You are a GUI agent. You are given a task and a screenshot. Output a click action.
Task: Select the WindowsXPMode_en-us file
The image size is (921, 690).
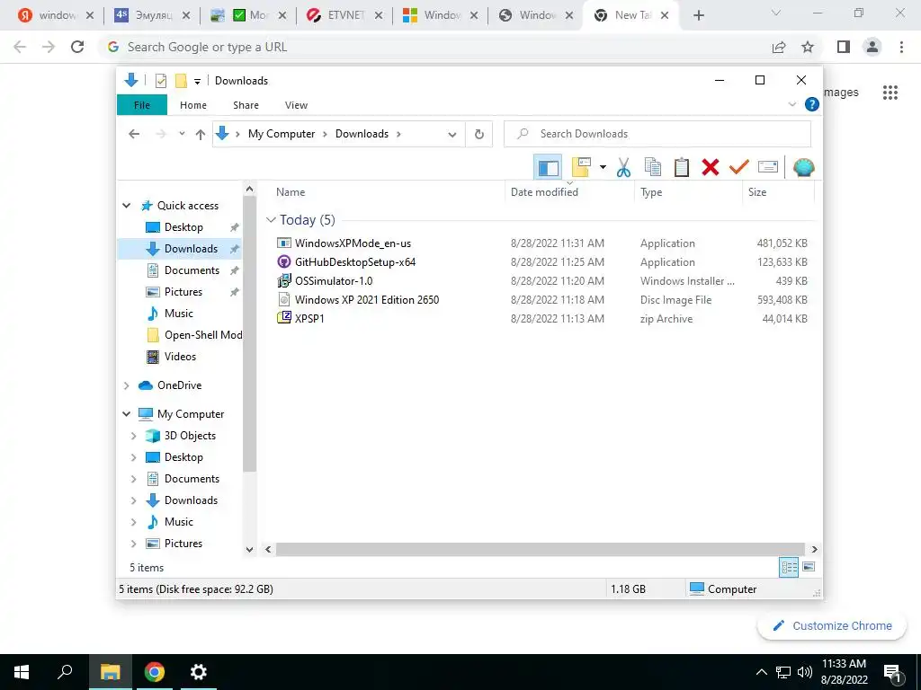353,243
